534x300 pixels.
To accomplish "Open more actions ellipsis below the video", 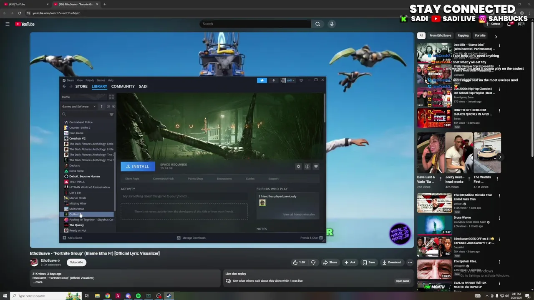I will [x=410, y=262].
